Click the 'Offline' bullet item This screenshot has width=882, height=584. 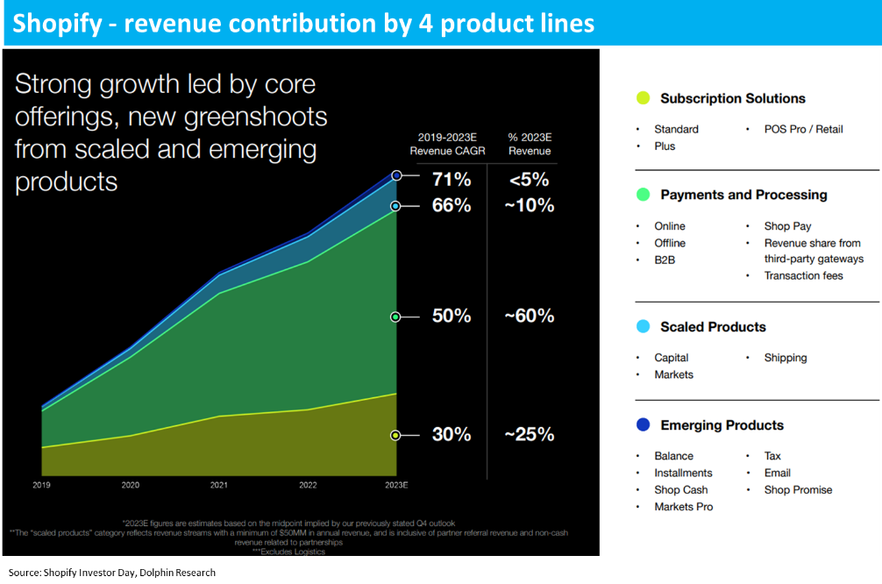[x=669, y=243]
